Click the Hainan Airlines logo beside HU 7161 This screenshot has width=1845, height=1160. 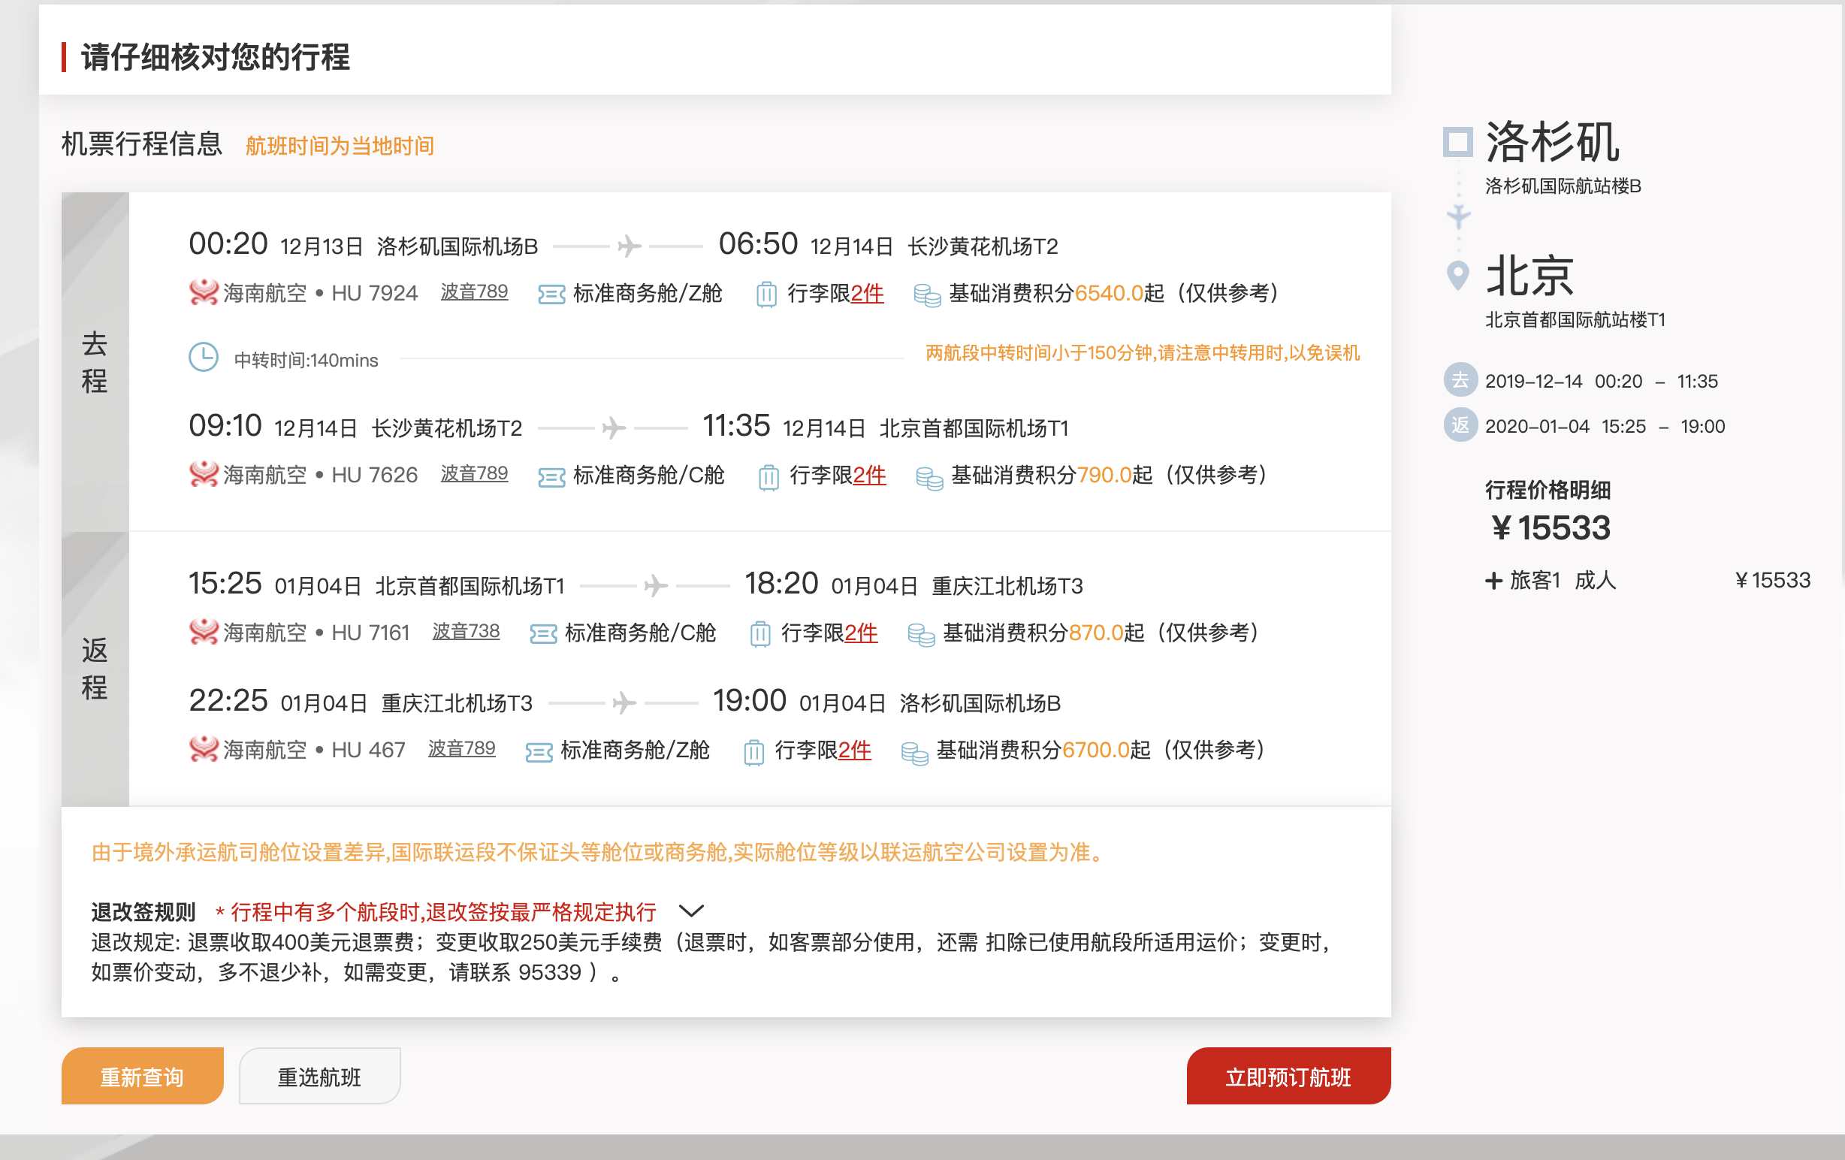tap(204, 632)
